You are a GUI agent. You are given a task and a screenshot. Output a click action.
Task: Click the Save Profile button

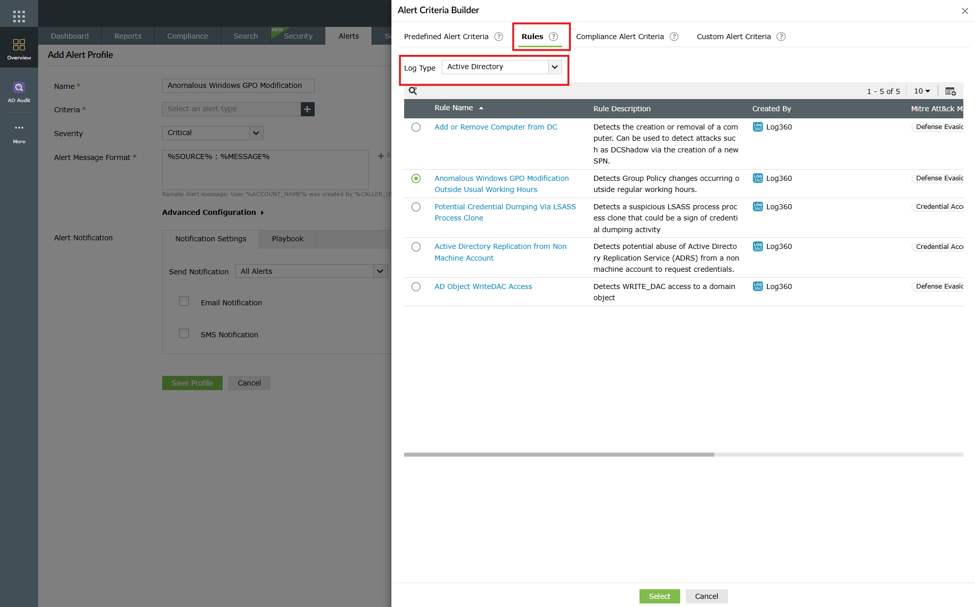coord(192,382)
